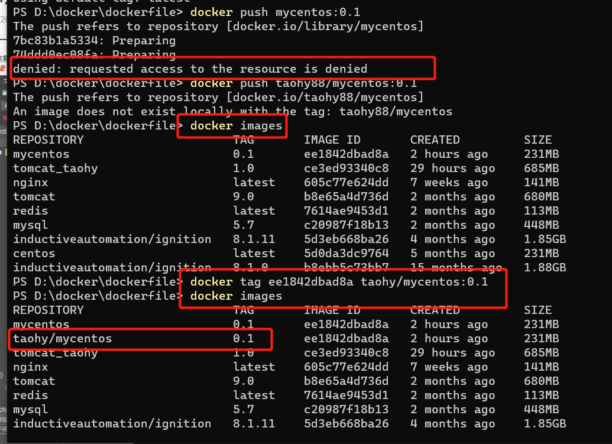Click "2 hours ago" in the taohy/mycentos row
The image size is (612, 444).
point(449,339)
